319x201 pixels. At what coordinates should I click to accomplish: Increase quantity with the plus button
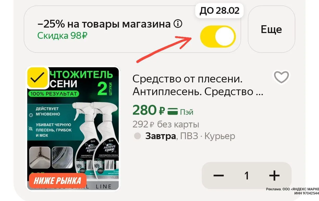(274, 176)
